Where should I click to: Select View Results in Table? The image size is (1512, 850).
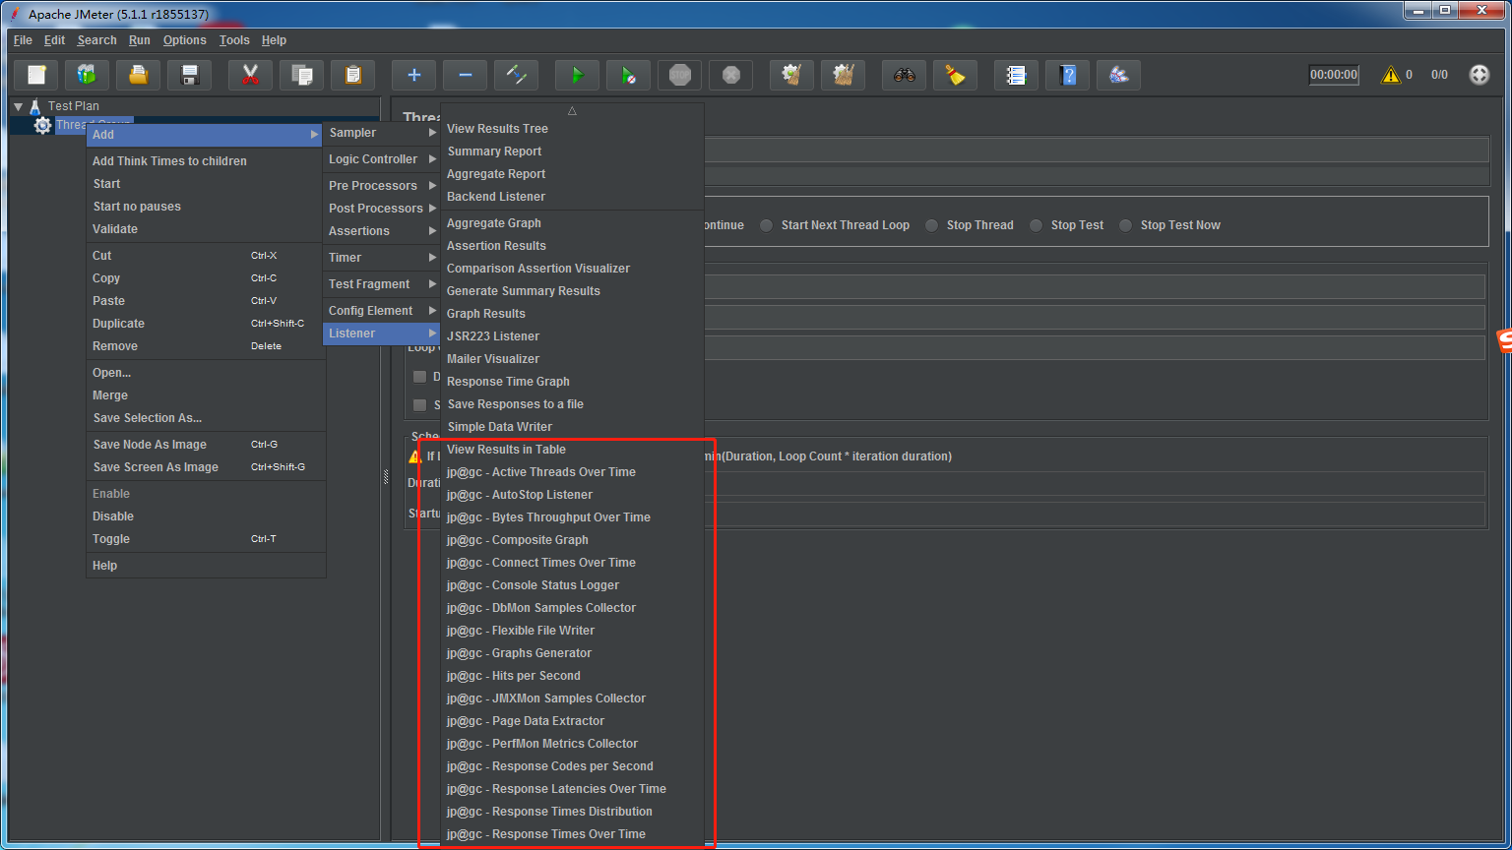(573, 450)
